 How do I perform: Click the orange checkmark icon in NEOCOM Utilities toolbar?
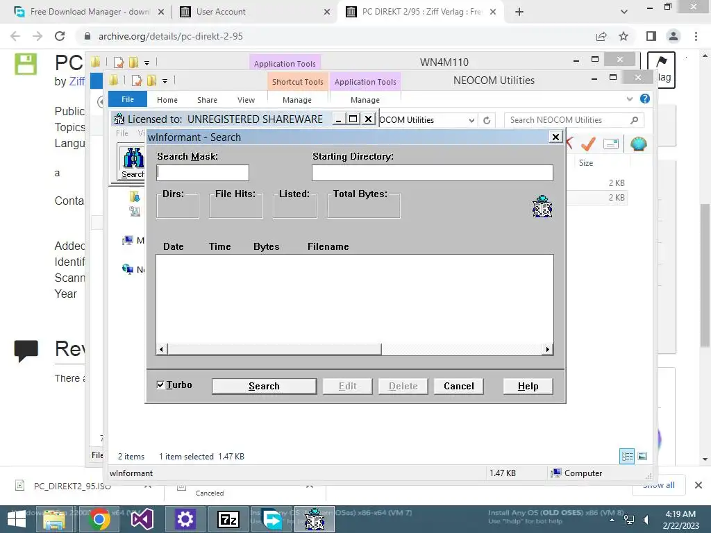(x=588, y=144)
